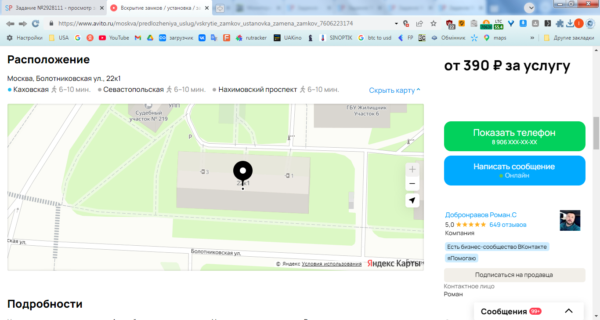600x320 pixels.
Task: Click the page vertical scrollbar thumb
Action: click(596, 133)
